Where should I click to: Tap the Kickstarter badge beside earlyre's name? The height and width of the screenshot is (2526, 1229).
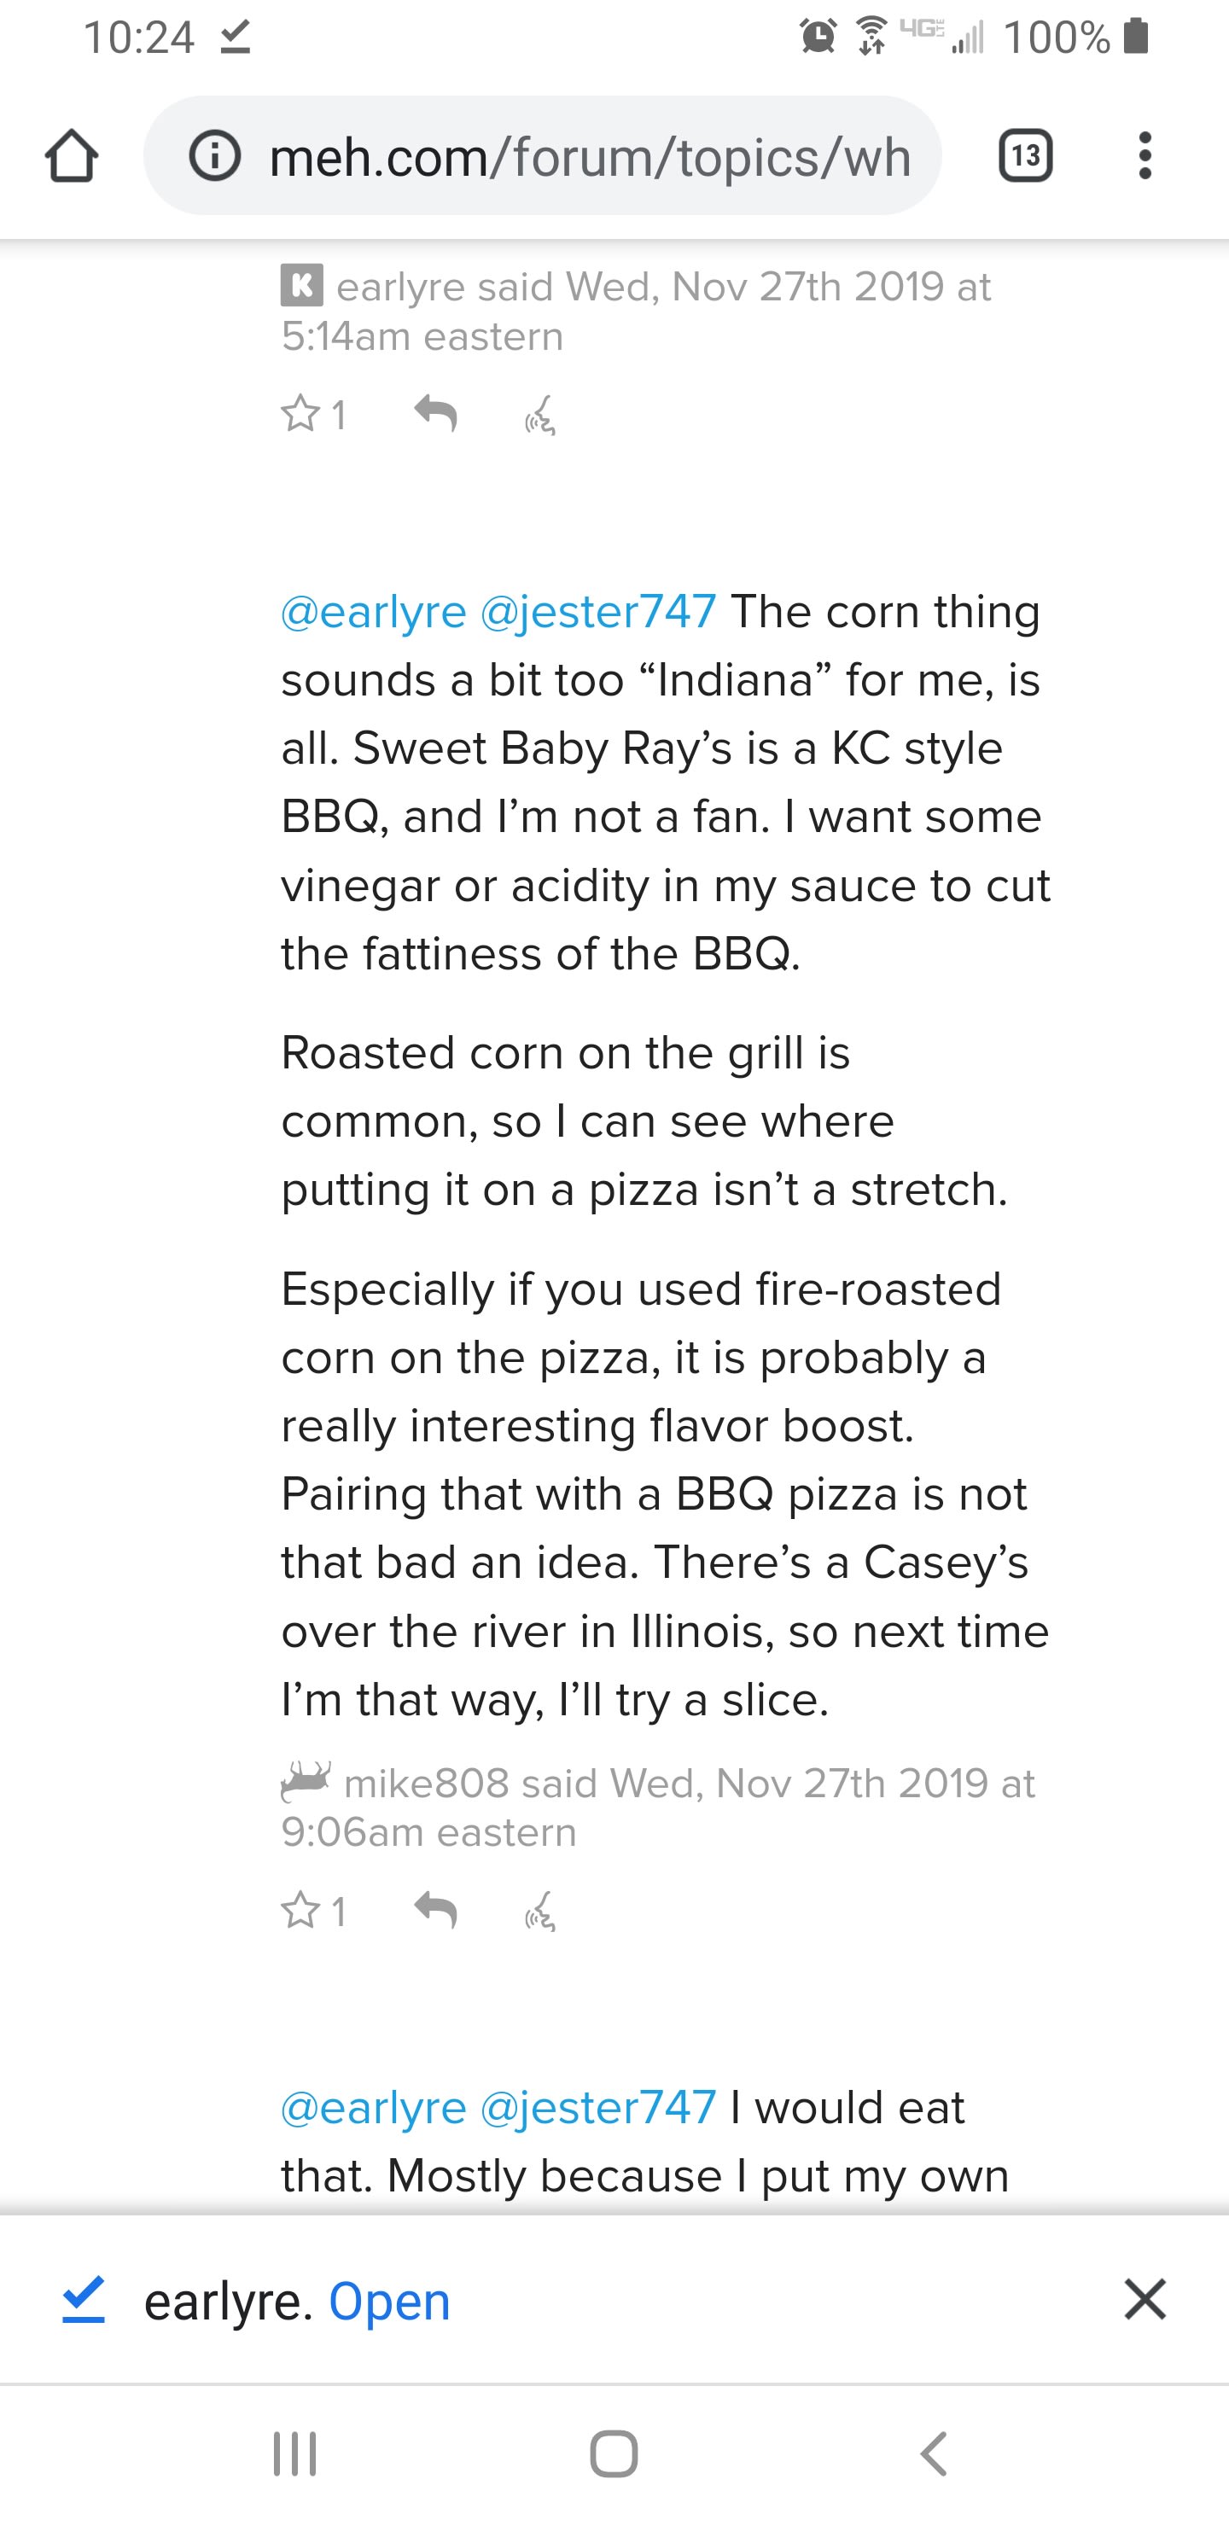301,285
